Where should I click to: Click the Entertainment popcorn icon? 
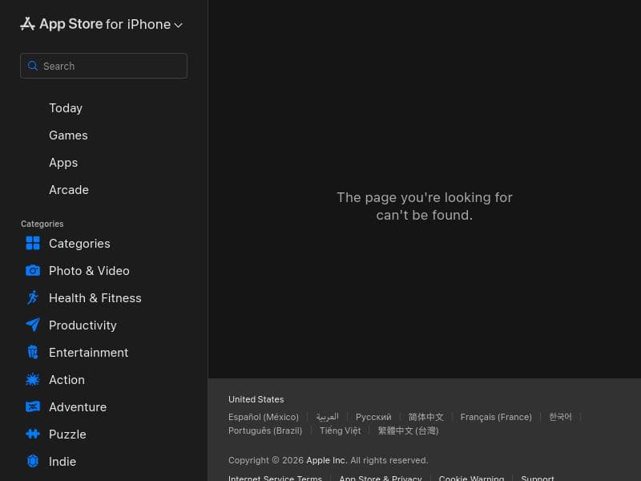[x=33, y=352]
